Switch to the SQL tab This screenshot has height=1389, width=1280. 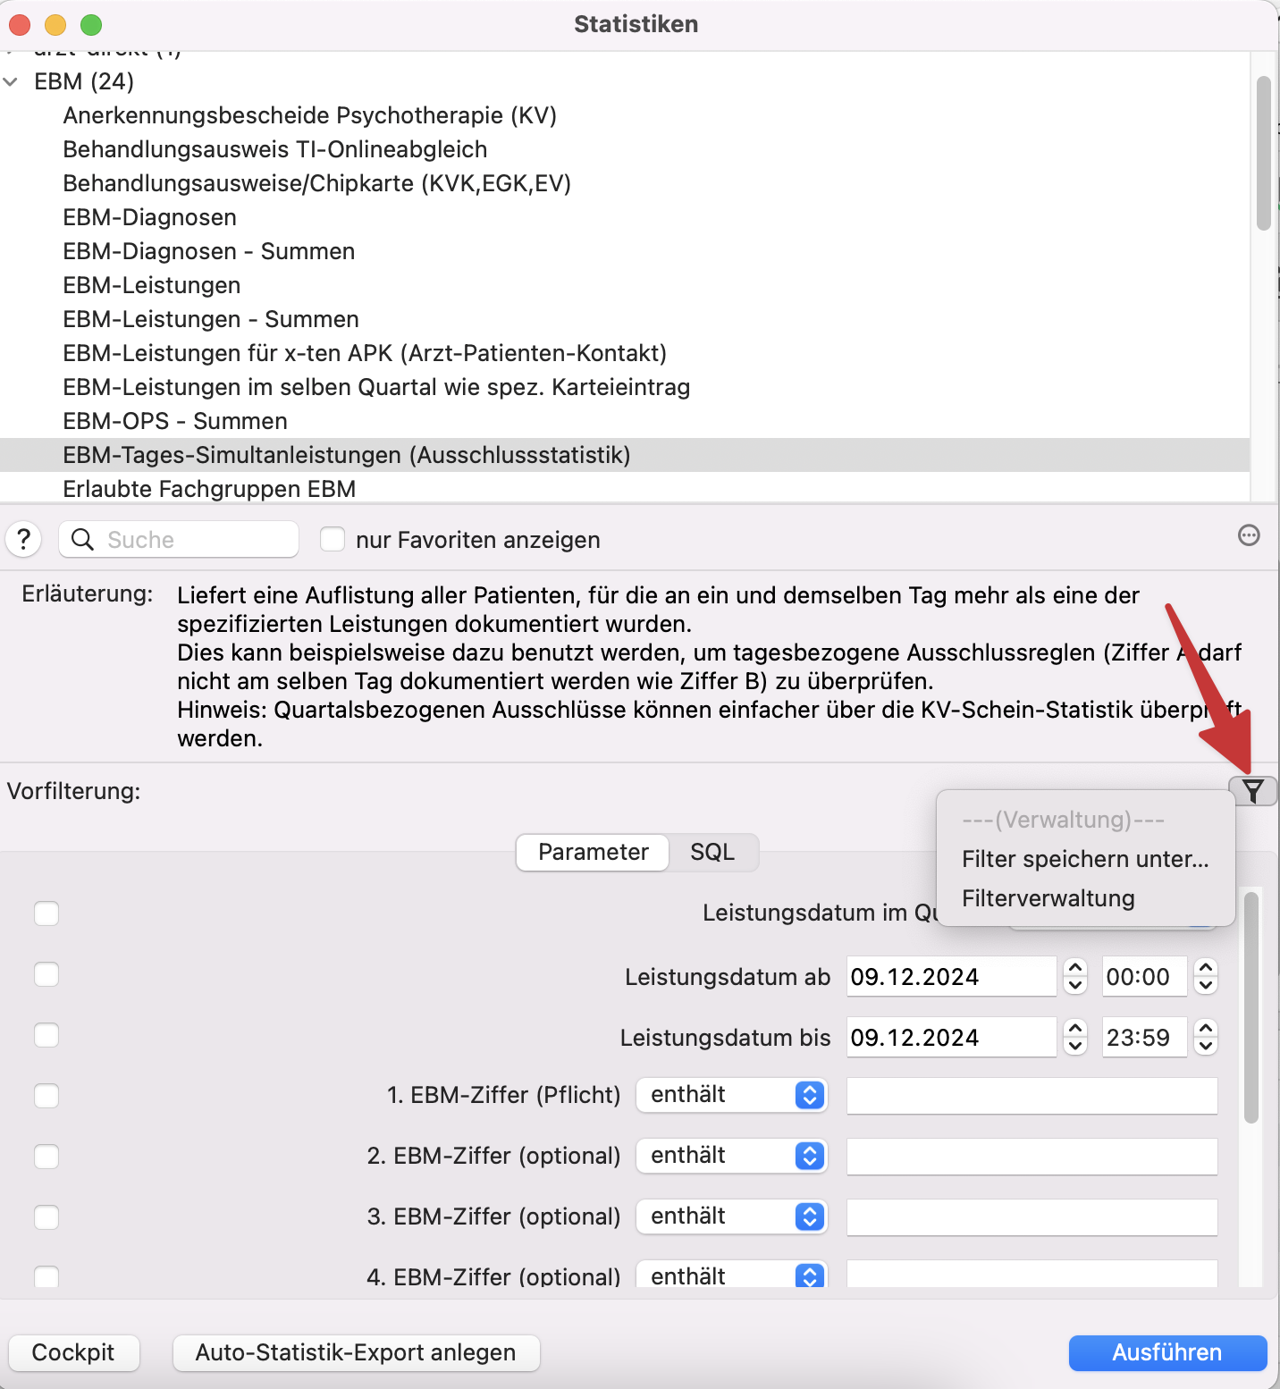[x=712, y=852]
